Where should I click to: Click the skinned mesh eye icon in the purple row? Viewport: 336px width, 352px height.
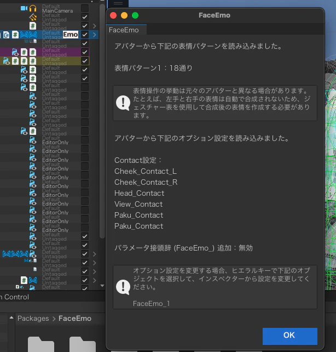[15, 52]
